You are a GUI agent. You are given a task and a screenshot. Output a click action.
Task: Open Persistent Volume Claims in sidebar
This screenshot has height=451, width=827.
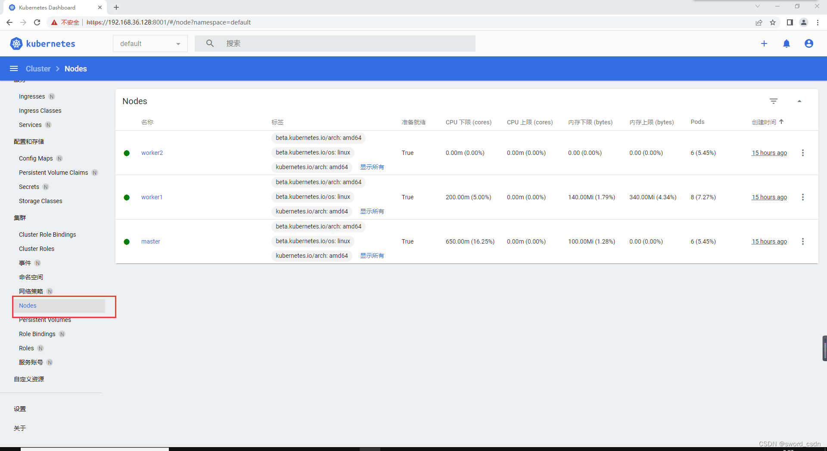(53, 173)
